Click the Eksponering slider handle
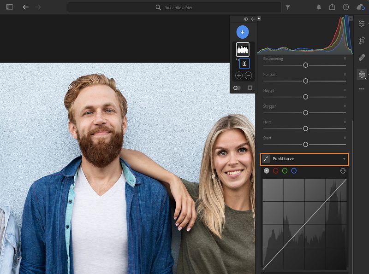The width and height of the screenshot is (369, 274). coord(305,65)
